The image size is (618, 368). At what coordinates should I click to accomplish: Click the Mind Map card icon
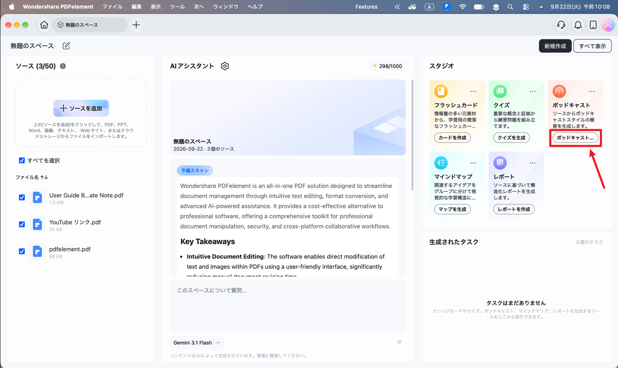(441, 163)
